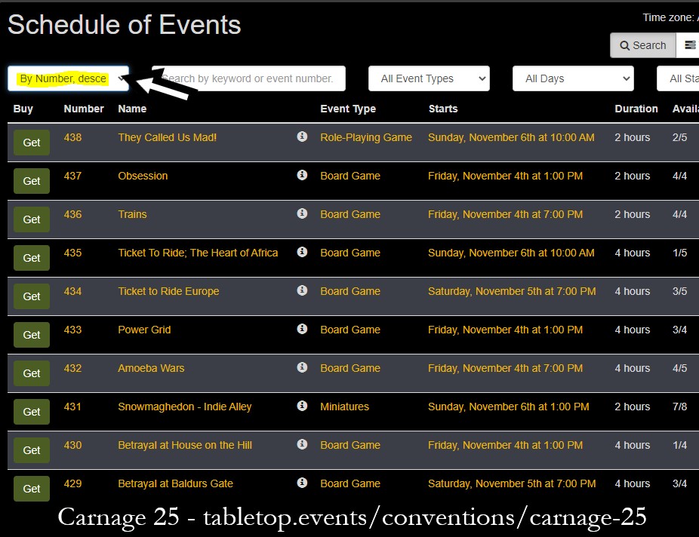The width and height of the screenshot is (699, 537).
Task: Open info icon for "They Called Us Mad!"
Action: coord(302,137)
